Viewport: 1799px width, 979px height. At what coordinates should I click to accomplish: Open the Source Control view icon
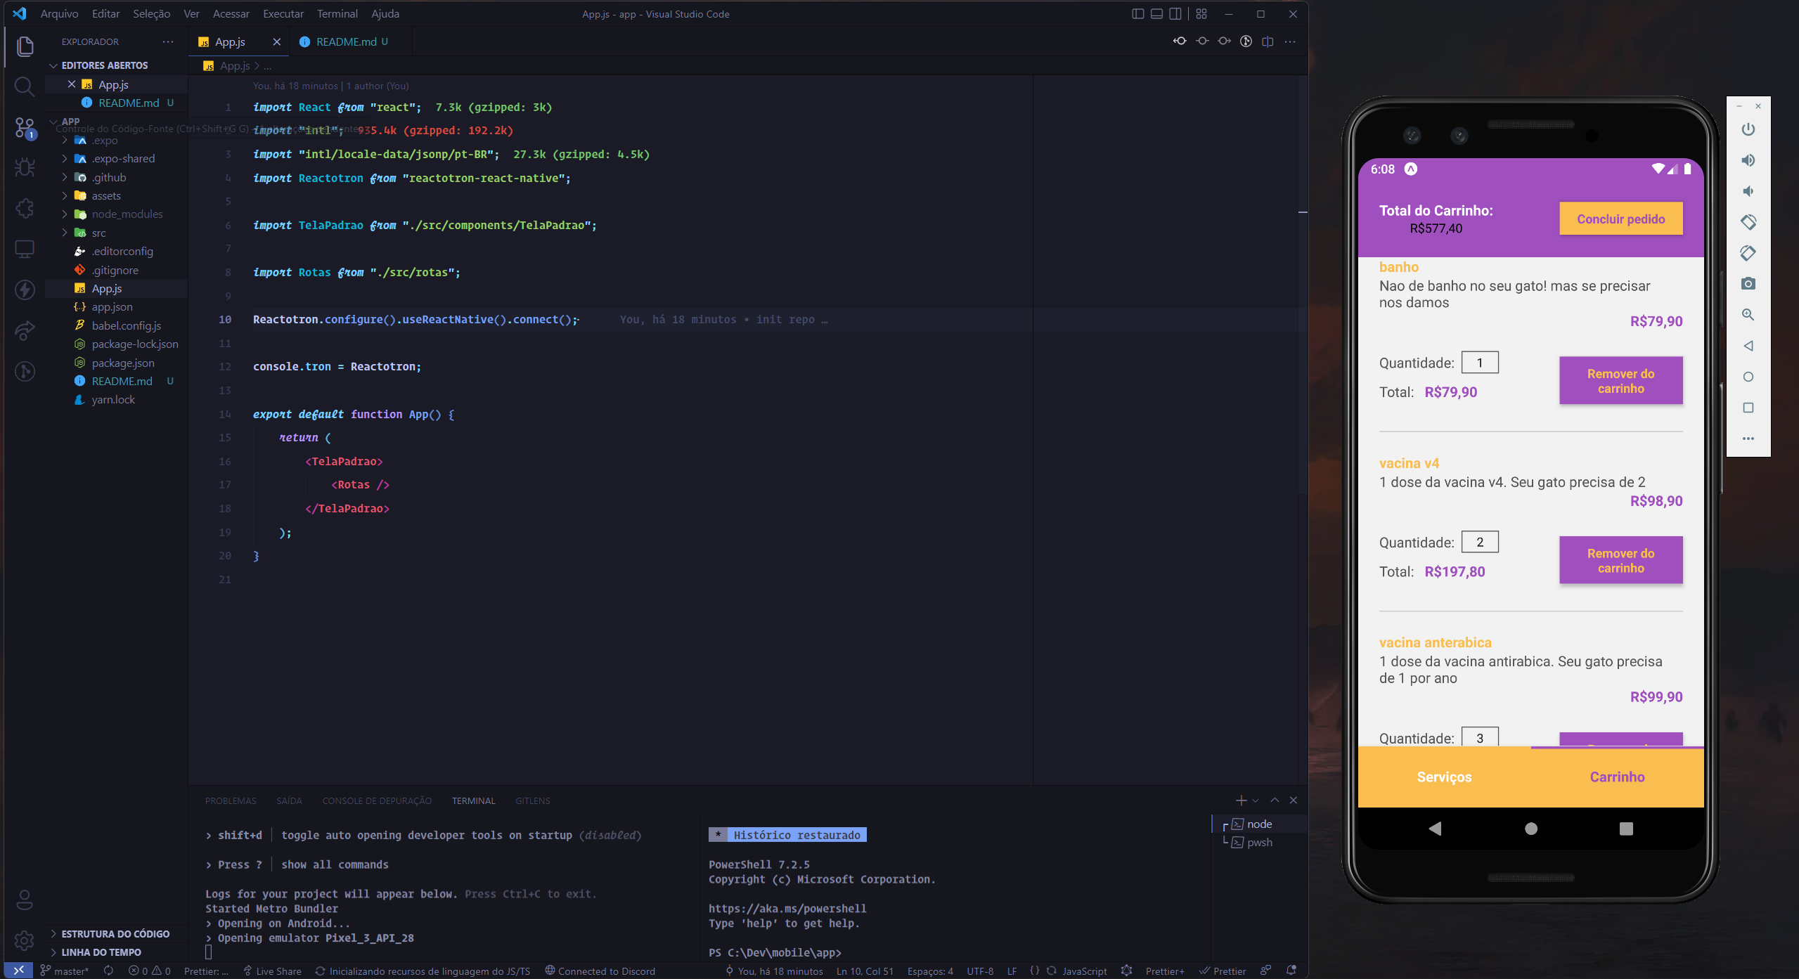(24, 127)
